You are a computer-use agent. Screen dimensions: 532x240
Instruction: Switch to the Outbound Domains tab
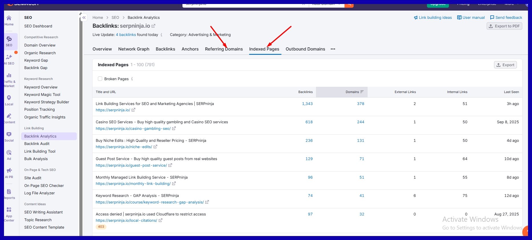tap(305, 49)
